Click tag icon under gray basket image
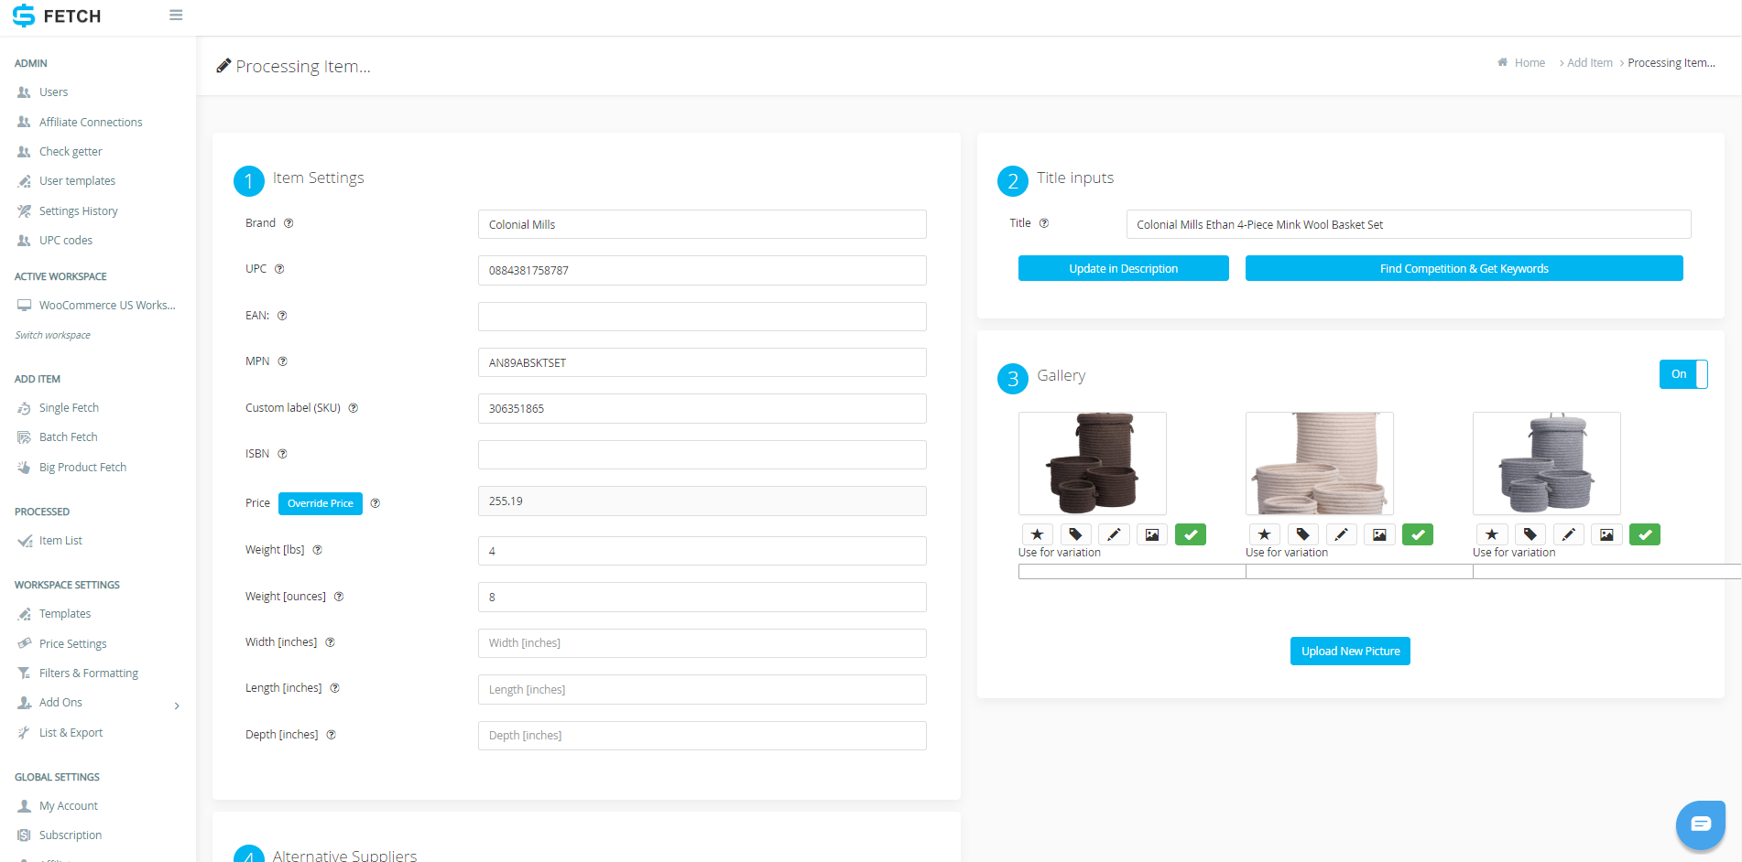 [1530, 534]
